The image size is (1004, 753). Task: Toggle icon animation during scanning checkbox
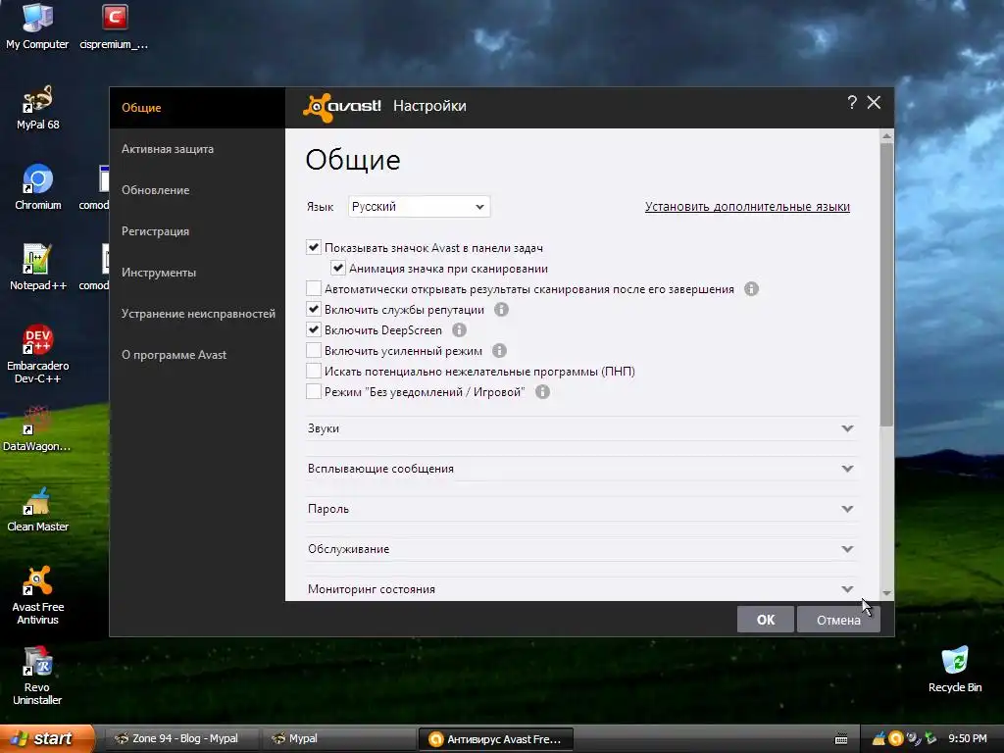pos(337,268)
